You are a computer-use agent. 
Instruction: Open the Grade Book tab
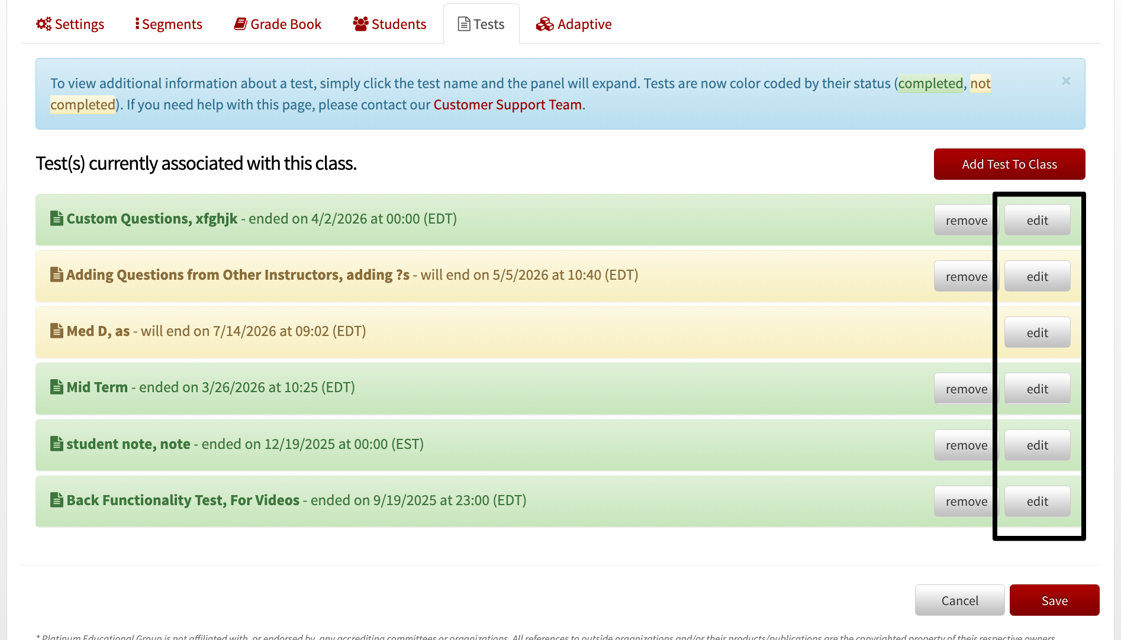tap(278, 24)
